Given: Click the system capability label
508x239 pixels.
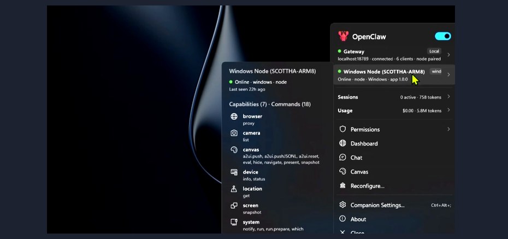Looking at the screenshot, I should pos(251,222).
